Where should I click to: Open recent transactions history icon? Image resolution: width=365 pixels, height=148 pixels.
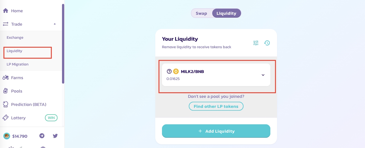[x=267, y=43]
